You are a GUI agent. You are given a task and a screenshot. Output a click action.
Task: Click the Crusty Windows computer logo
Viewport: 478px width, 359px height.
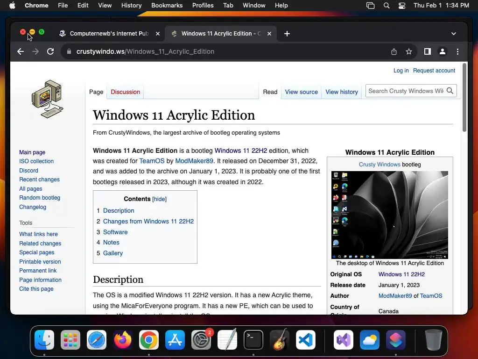[x=48, y=99]
